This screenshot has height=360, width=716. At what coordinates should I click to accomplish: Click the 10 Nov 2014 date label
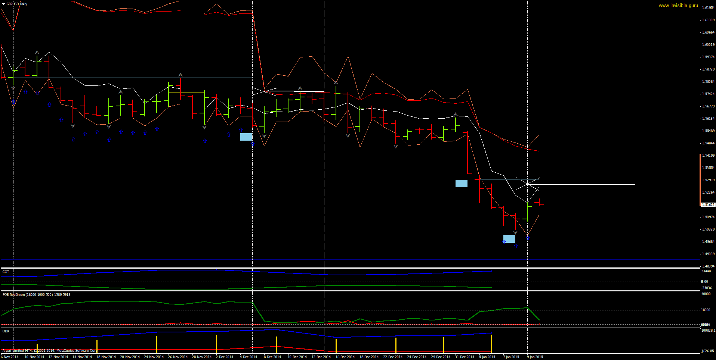34,357
